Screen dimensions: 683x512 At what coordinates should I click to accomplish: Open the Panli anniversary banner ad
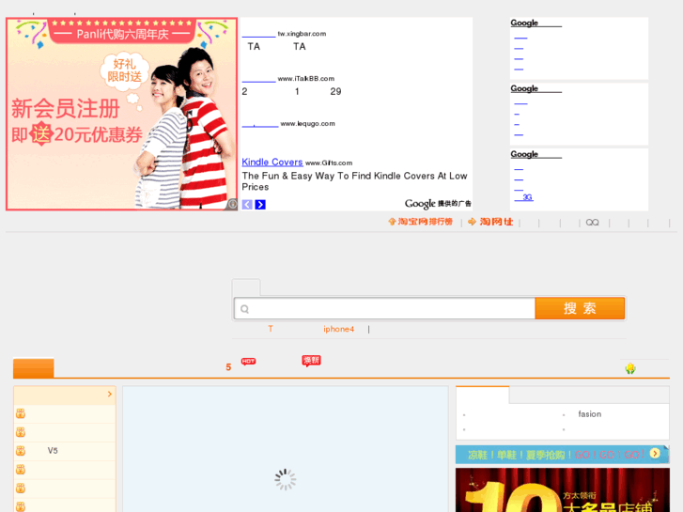(x=121, y=114)
